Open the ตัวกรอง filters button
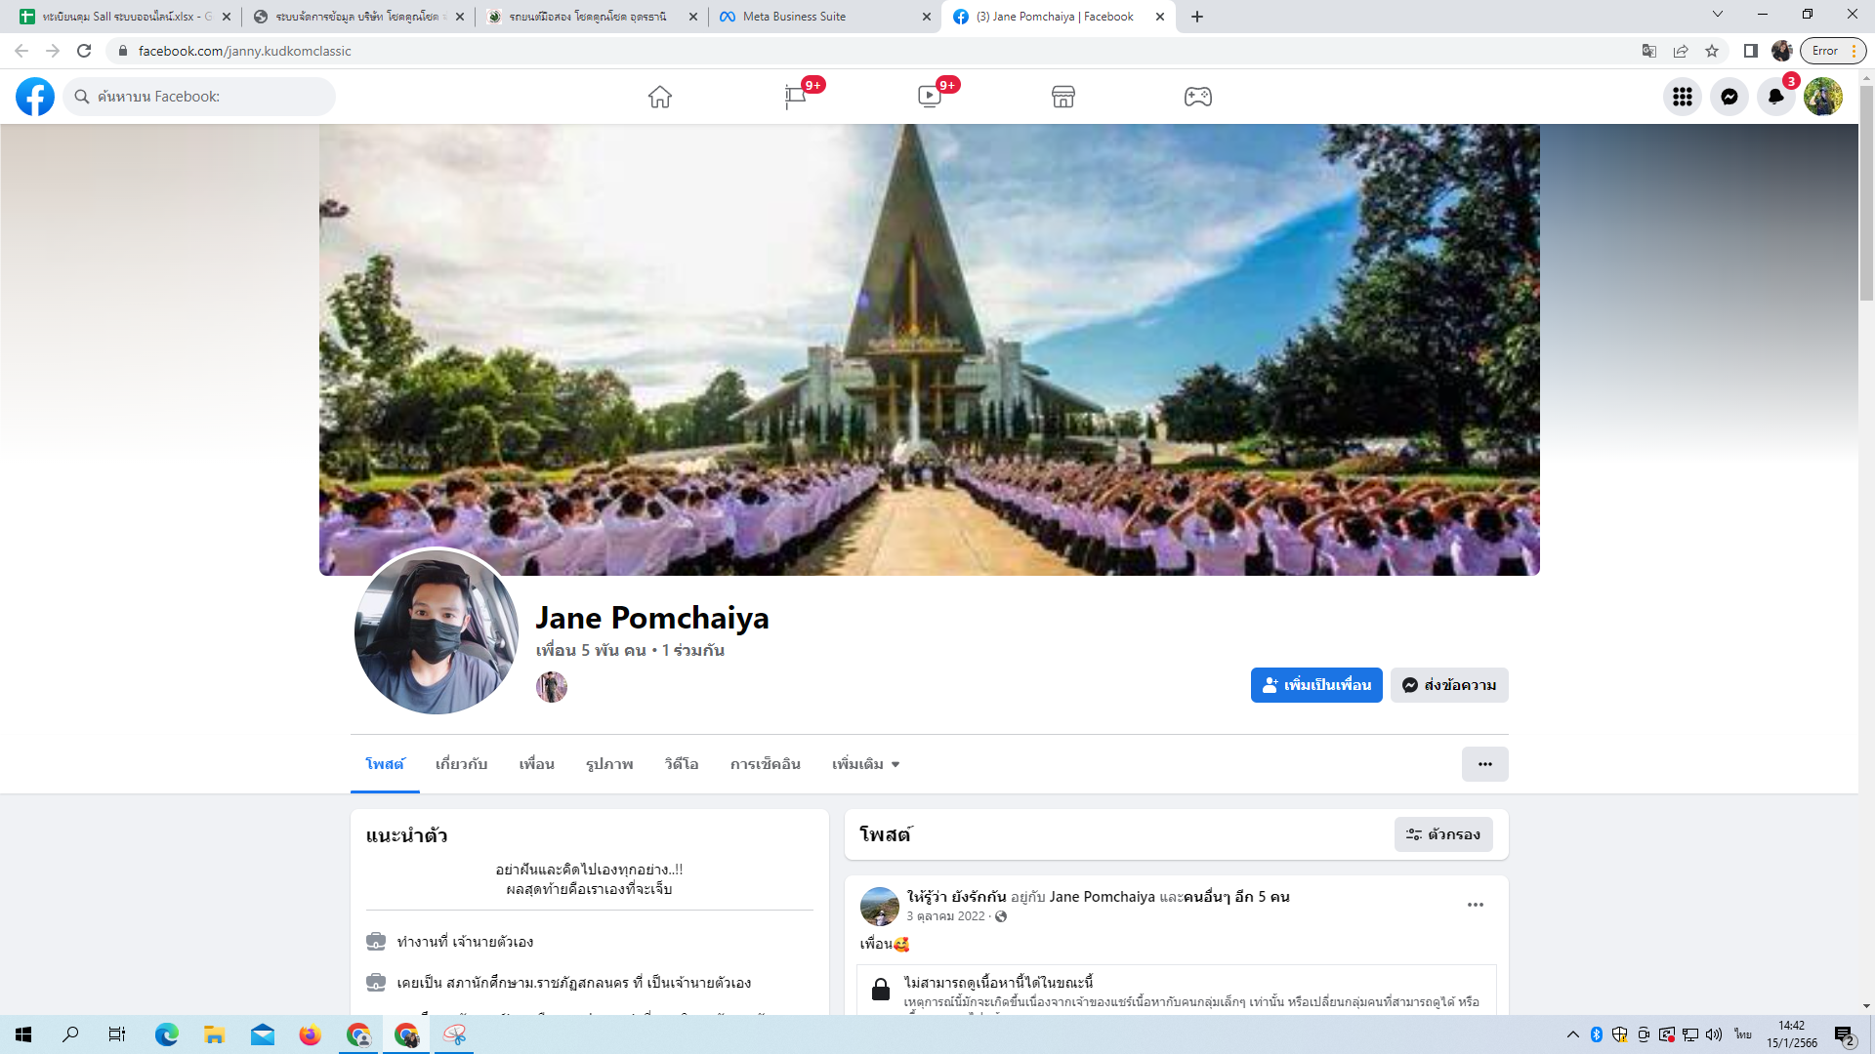 tap(1442, 834)
